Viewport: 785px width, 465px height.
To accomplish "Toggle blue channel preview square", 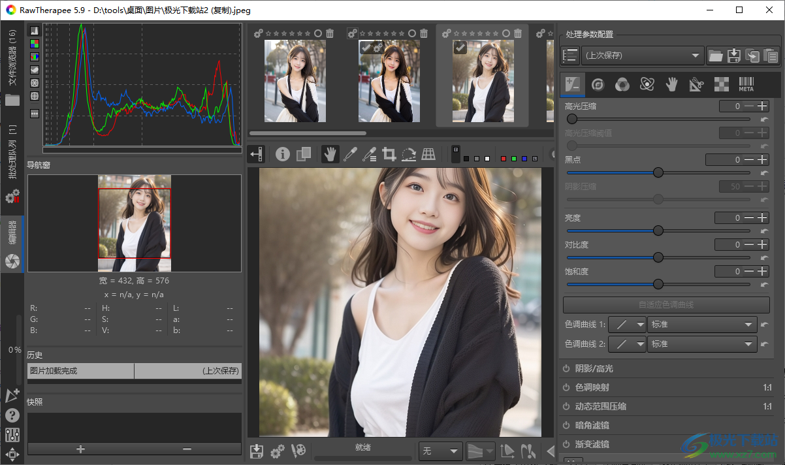I will [524, 159].
